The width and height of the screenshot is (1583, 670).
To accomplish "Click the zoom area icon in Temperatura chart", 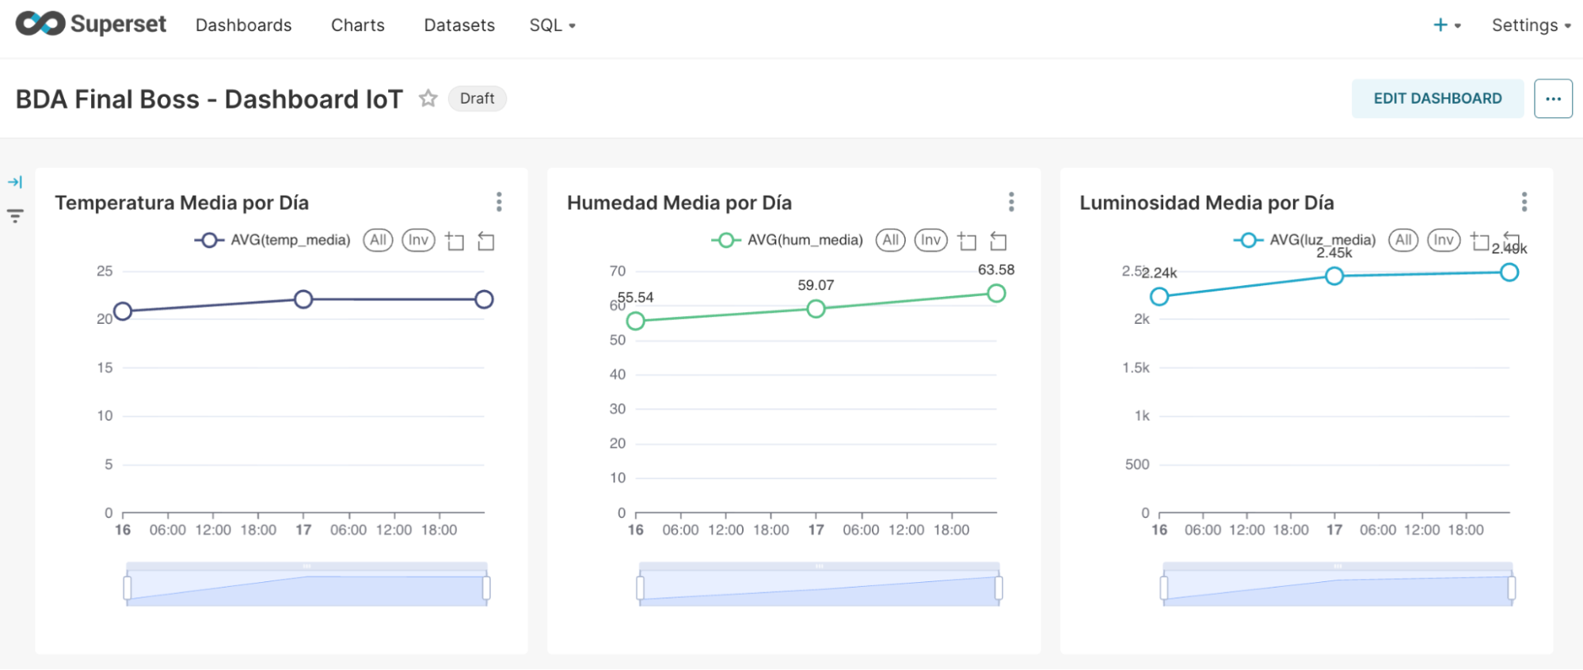I will pos(455,241).
